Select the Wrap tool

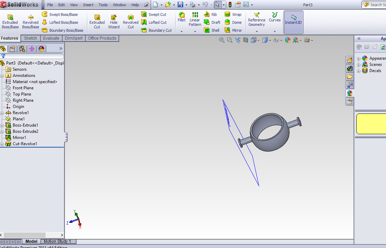(233, 14)
